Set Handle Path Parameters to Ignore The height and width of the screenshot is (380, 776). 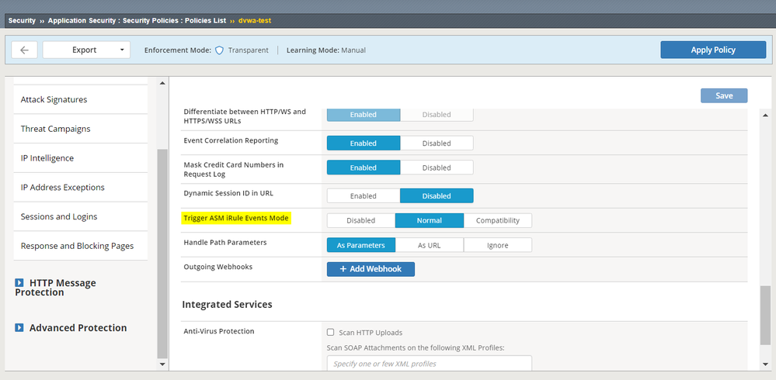coord(497,245)
